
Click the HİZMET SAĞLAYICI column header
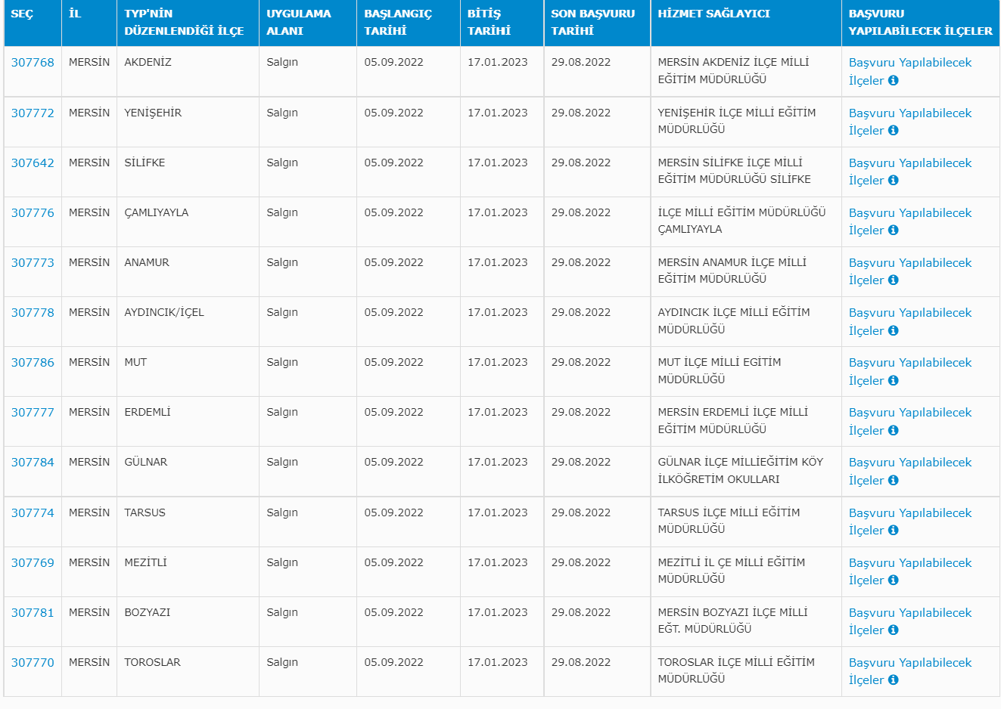[x=713, y=14]
